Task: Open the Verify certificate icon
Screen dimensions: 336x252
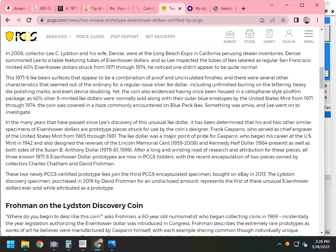Action: tap(269, 36)
